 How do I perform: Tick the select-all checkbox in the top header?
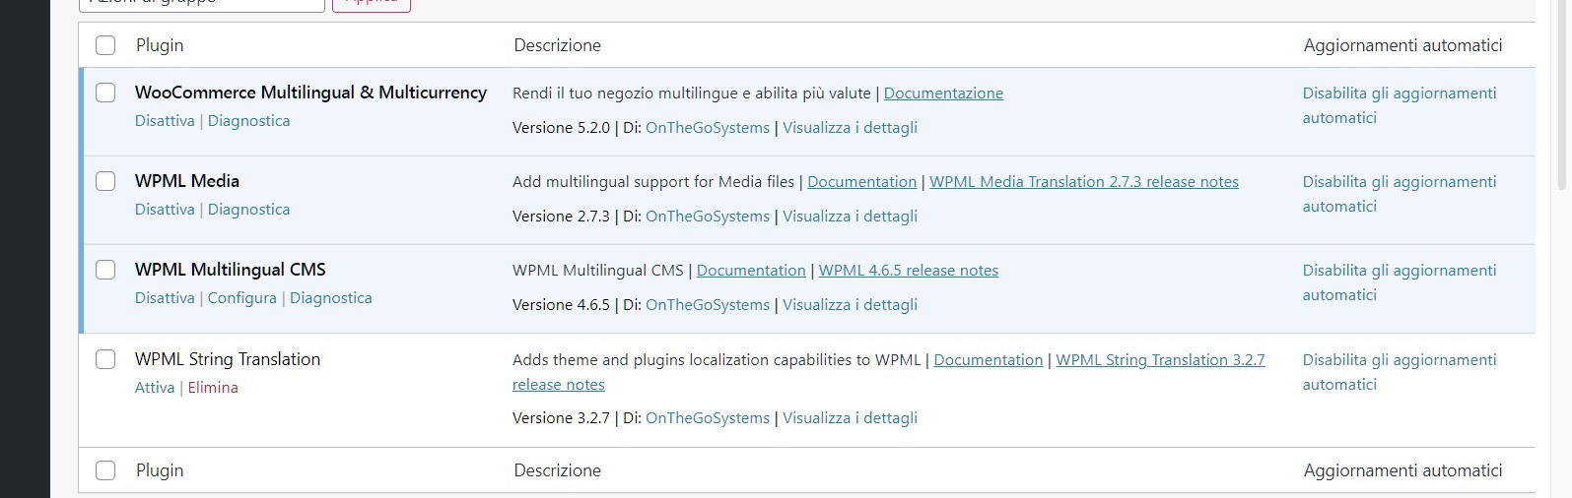pos(105,45)
